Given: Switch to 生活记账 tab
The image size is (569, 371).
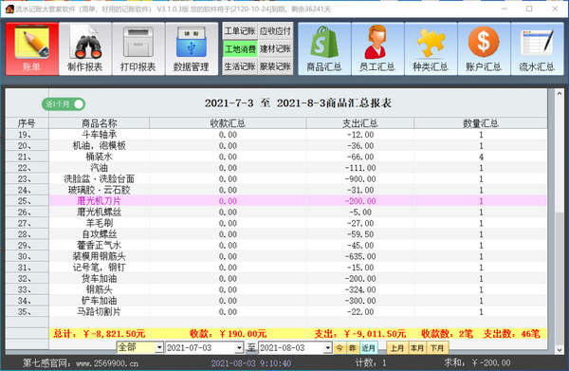Looking at the screenshot, I should point(240,66).
